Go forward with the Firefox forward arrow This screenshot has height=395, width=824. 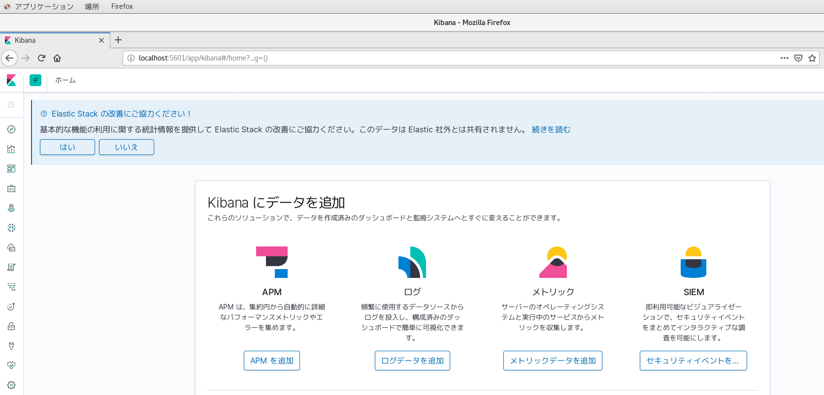[x=26, y=58]
